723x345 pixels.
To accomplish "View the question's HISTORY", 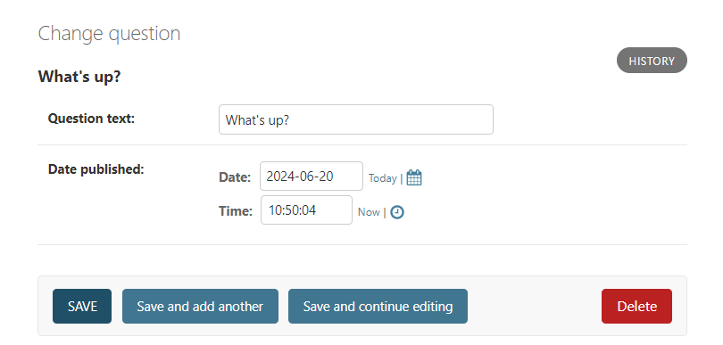I will 652,61.
